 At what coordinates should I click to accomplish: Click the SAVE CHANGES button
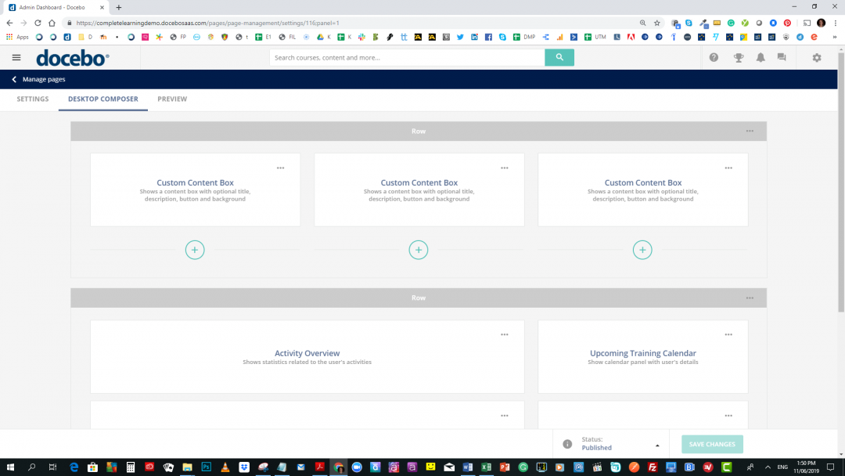(711, 444)
